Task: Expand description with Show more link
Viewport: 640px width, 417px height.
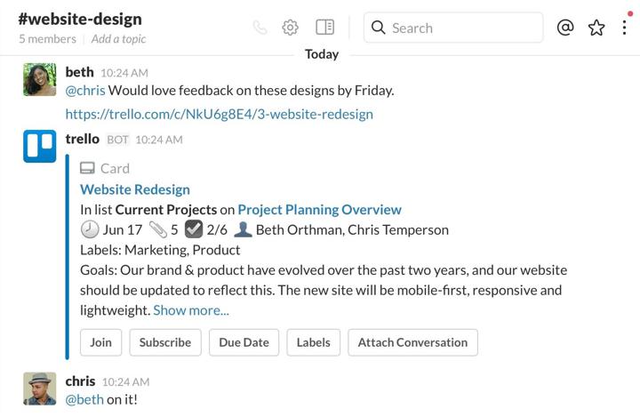Action: [x=191, y=310]
